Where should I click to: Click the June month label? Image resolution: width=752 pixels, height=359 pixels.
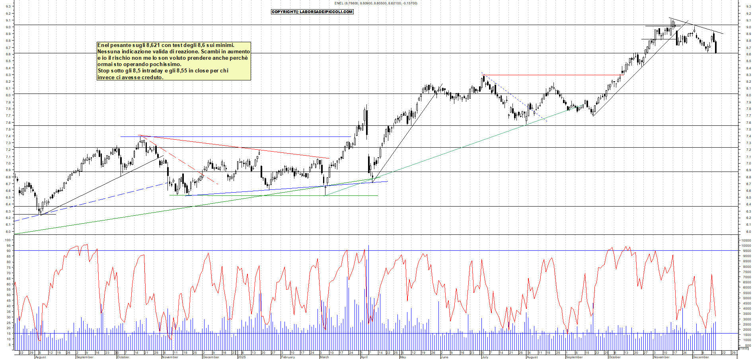(444, 357)
